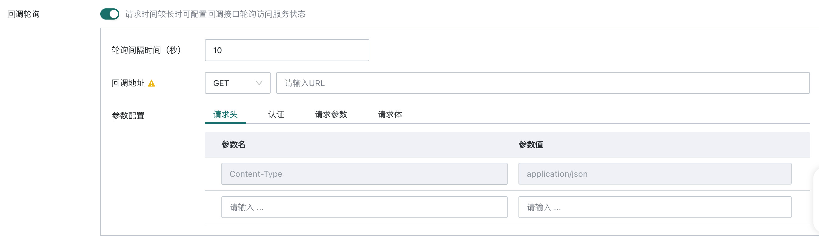This screenshot has width=819, height=246.
Task: Select the 请求体 tab
Action: 390,114
